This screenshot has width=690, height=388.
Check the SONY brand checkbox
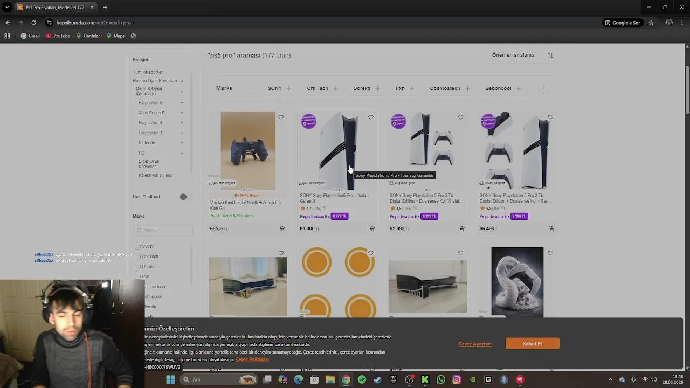(137, 246)
